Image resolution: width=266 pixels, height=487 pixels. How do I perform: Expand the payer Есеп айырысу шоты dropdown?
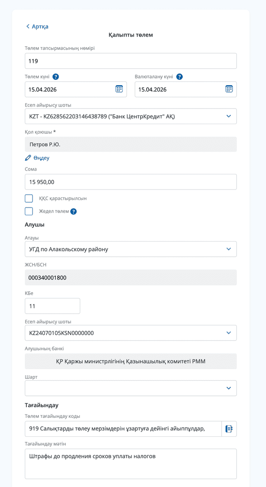coord(131,116)
